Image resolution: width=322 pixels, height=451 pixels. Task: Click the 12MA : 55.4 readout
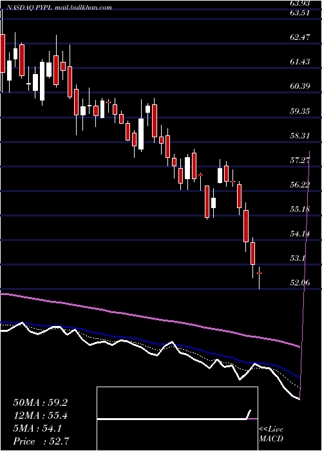(40, 416)
